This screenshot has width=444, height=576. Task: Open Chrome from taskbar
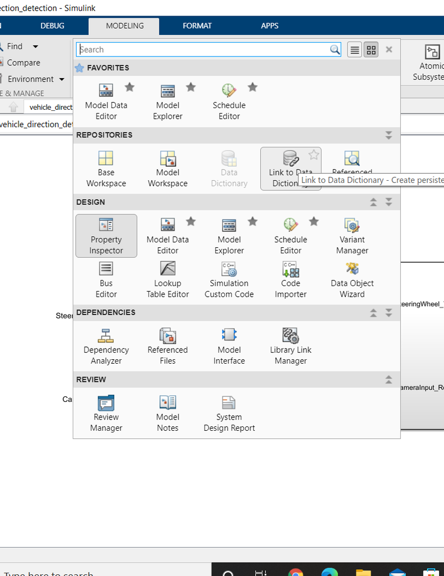coord(295,572)
